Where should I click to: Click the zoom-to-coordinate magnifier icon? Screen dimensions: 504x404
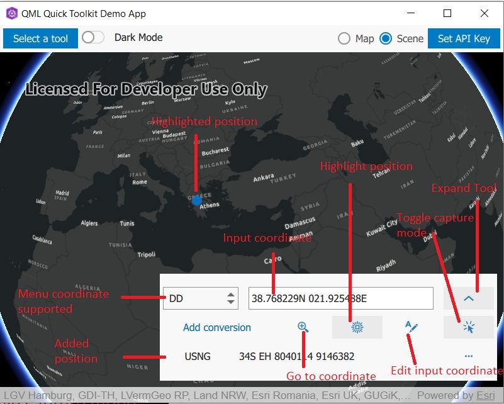[x=303, y=327]
